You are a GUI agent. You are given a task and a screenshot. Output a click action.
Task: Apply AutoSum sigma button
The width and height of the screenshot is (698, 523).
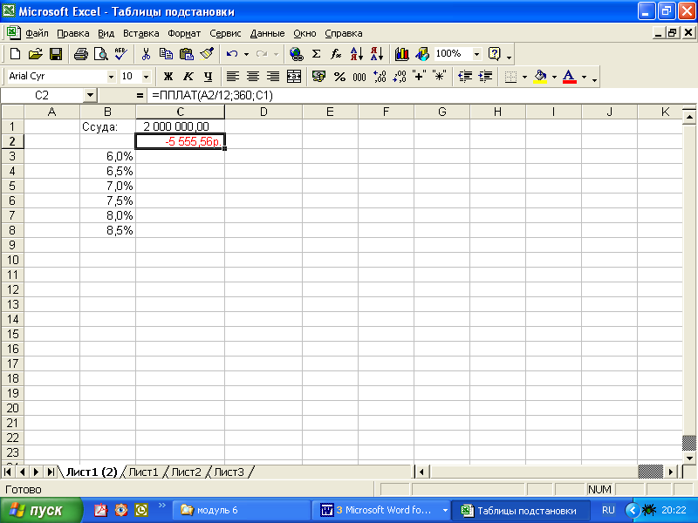pos(316,54)
